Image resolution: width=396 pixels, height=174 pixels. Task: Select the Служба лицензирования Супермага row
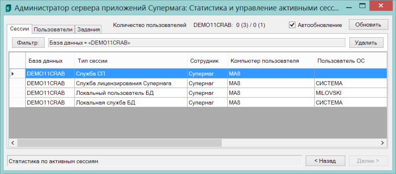(198, 83)
